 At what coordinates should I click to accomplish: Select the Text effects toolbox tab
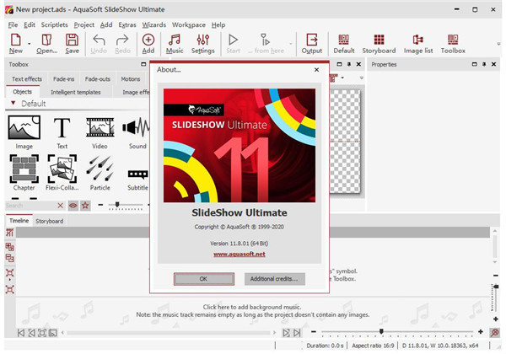click(27, 79)
